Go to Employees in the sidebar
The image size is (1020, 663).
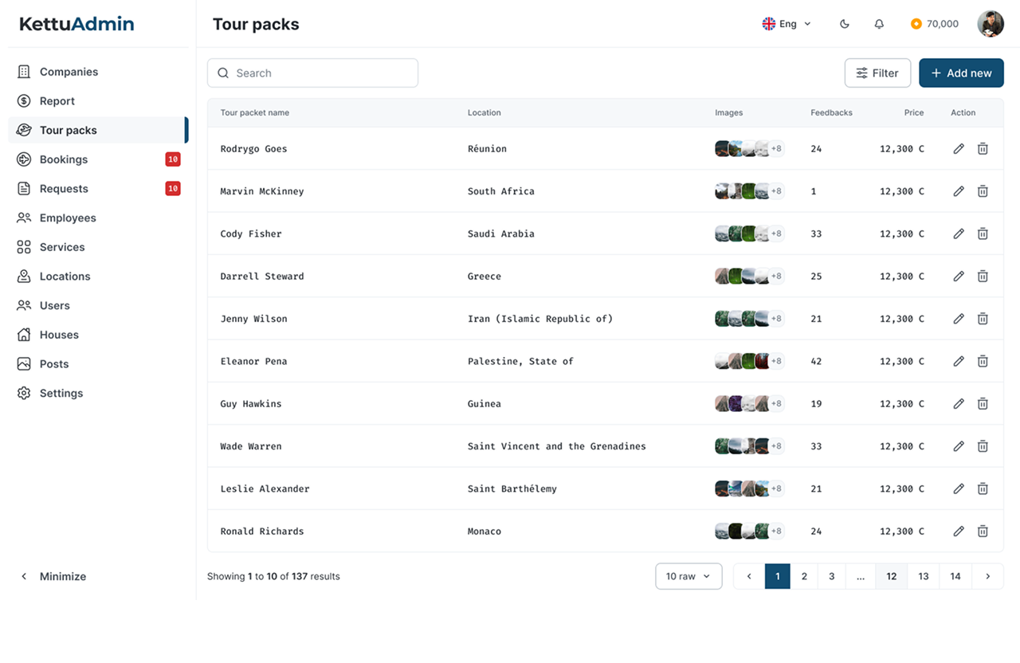[68, 218]
